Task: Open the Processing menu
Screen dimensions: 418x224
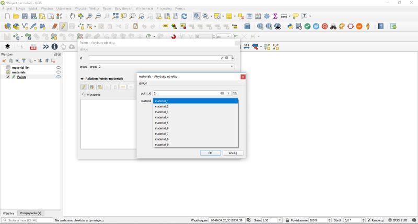Action: (x=164, y=8)
